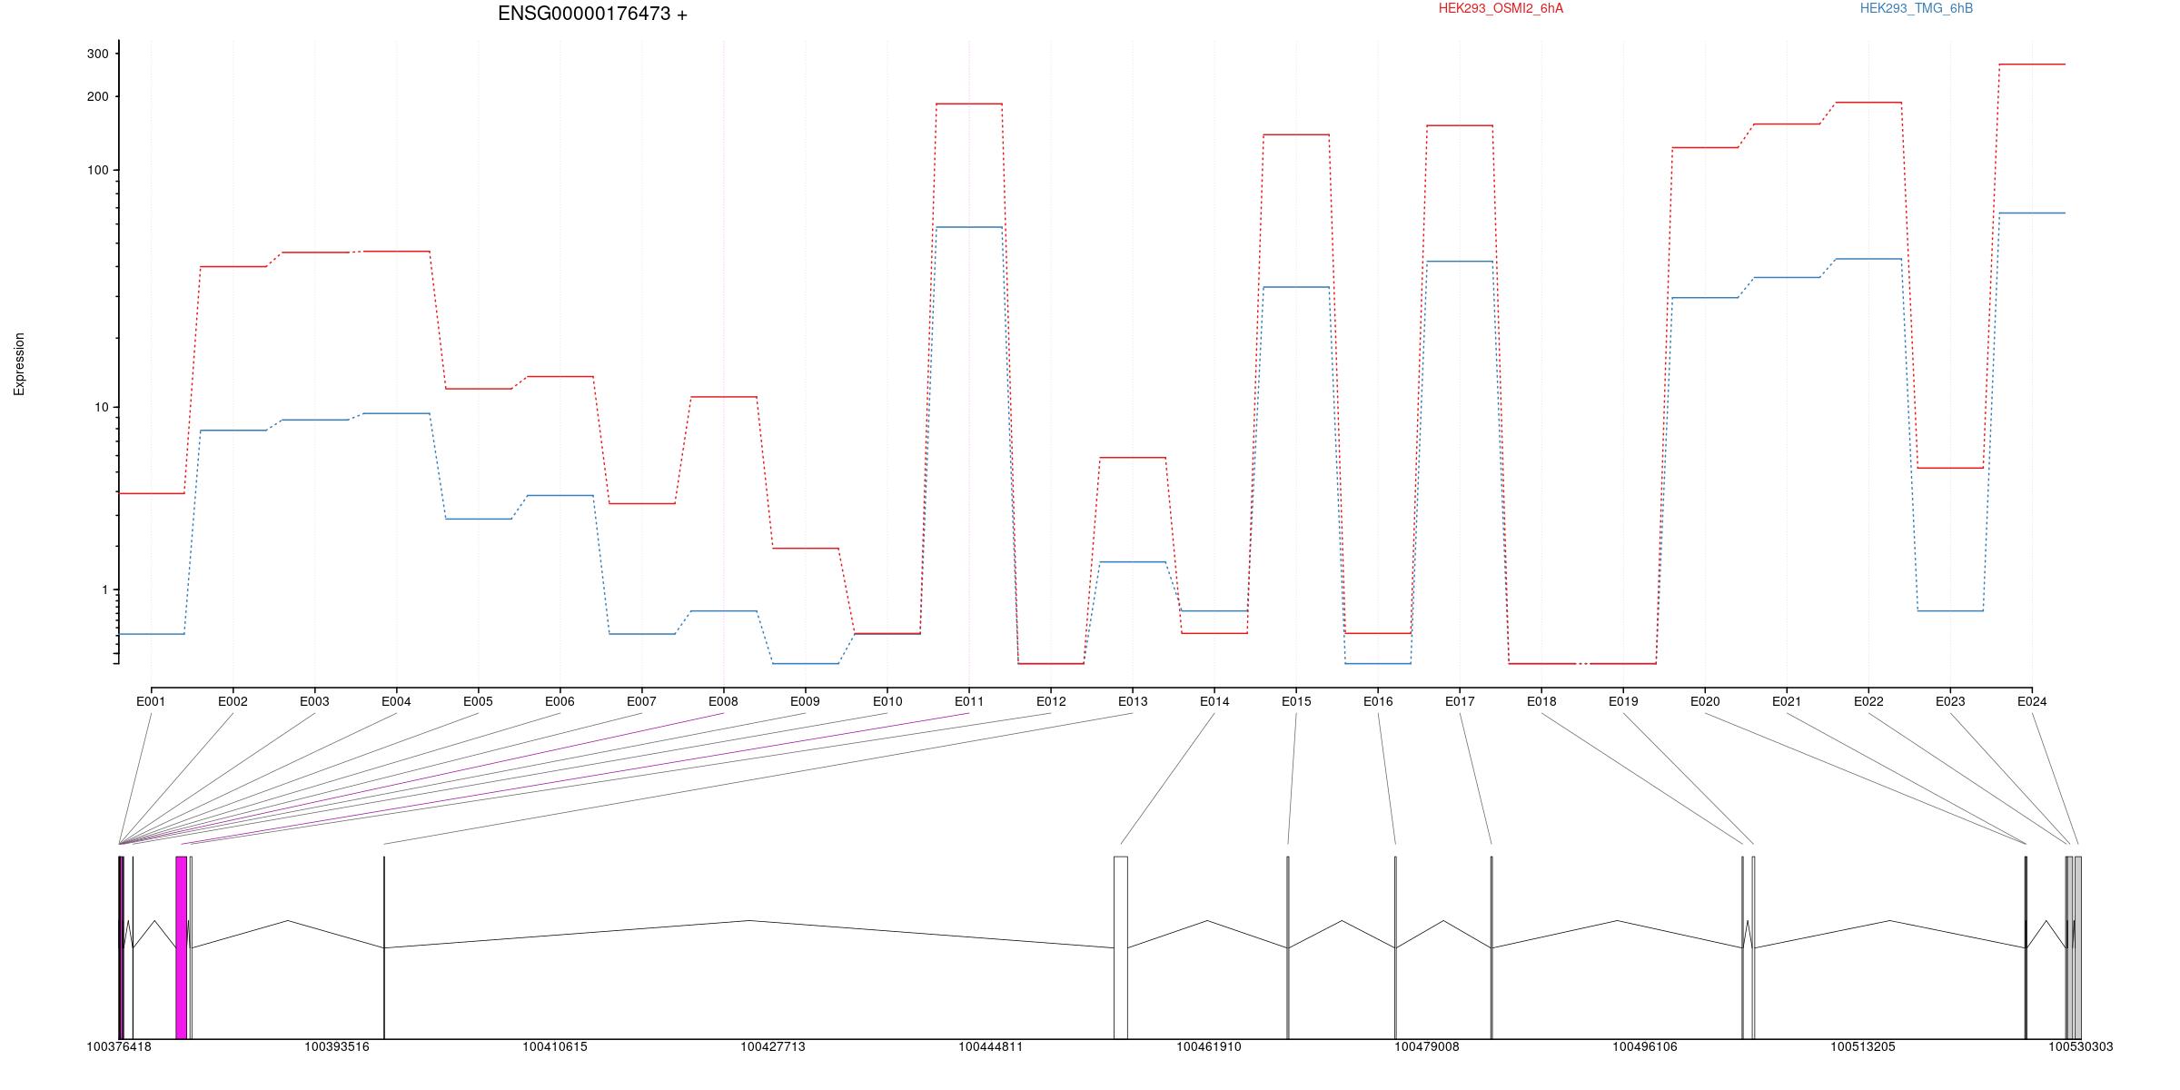The height and width of the screenshot is (1090, 2180).
Task: Select exon label E017
Action: [x=1460, y=701]
